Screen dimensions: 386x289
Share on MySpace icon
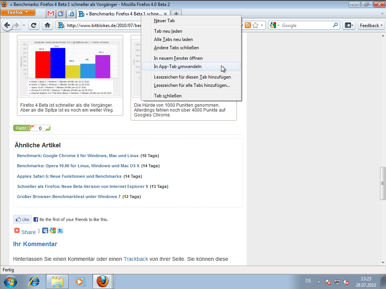(45, 230)
